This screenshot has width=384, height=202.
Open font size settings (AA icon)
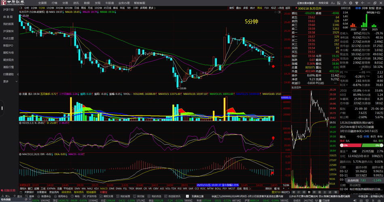tap(333, 3)
